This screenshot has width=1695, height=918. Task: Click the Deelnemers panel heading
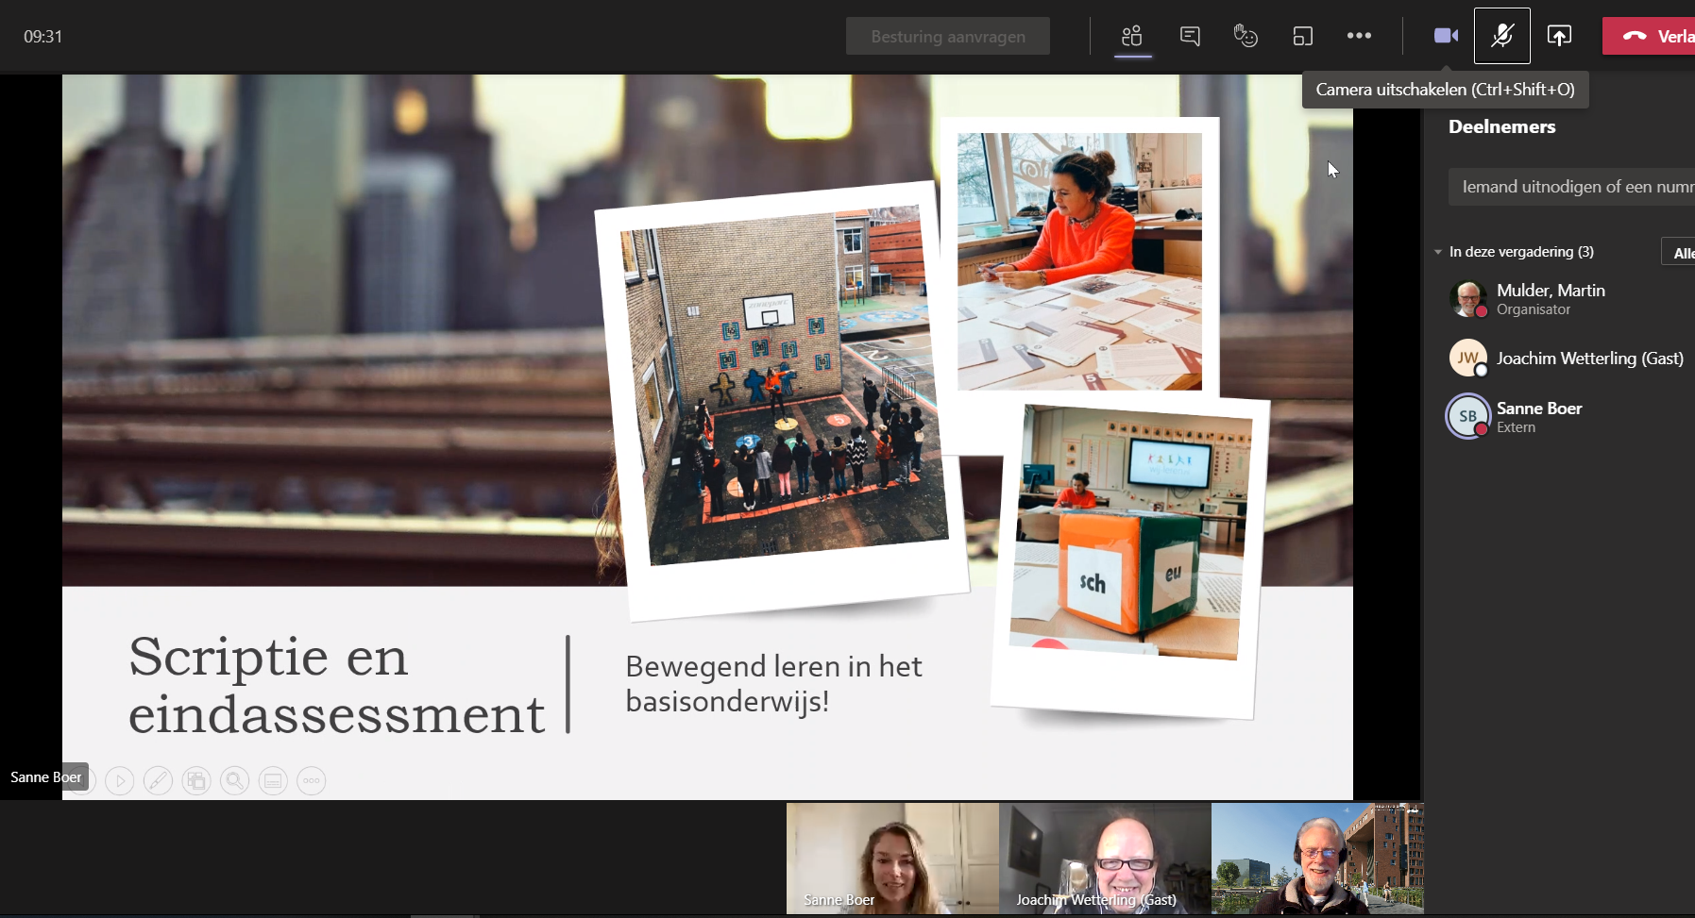coord(1501,126)
